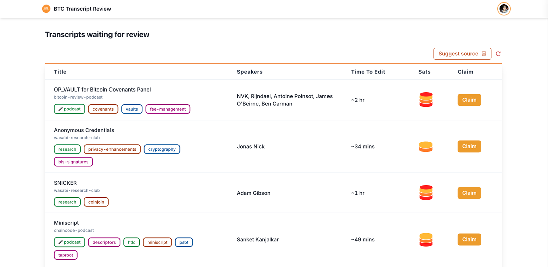
Task: Claim the Miniscript transcript
Action: [469, 239]
